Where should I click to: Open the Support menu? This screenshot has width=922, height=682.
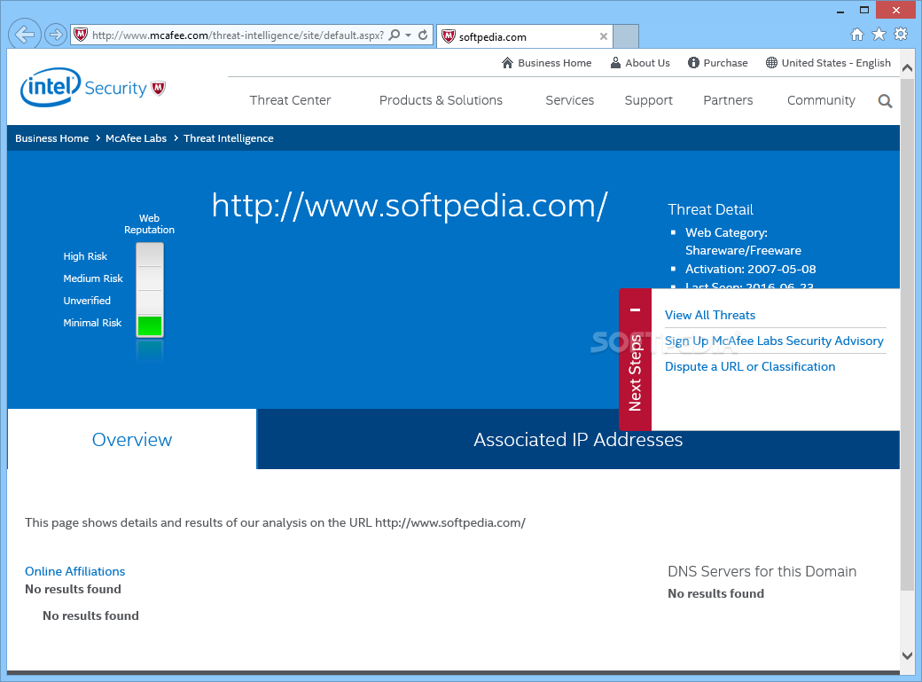[x=649, y=100]
